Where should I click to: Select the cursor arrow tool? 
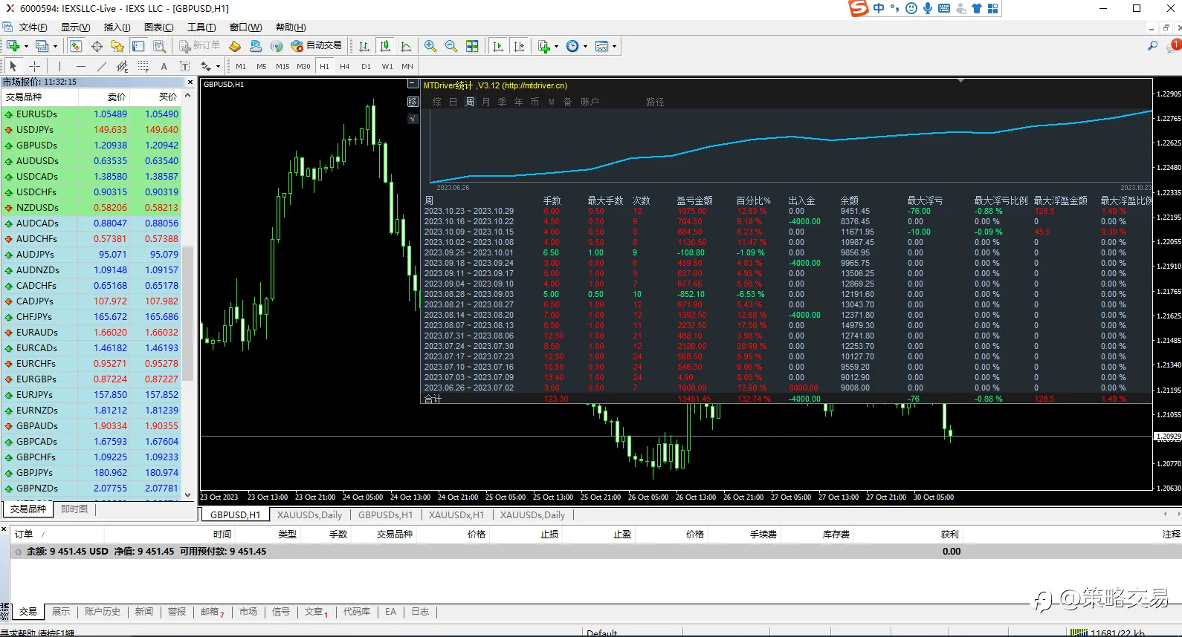coord(13,66)
